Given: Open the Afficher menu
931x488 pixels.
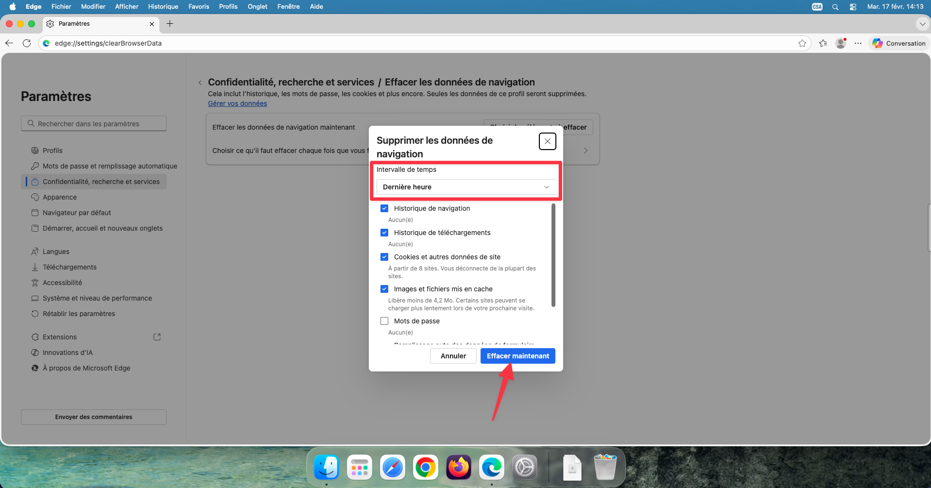Looking at the screenshot, I should tap(127, 7).
